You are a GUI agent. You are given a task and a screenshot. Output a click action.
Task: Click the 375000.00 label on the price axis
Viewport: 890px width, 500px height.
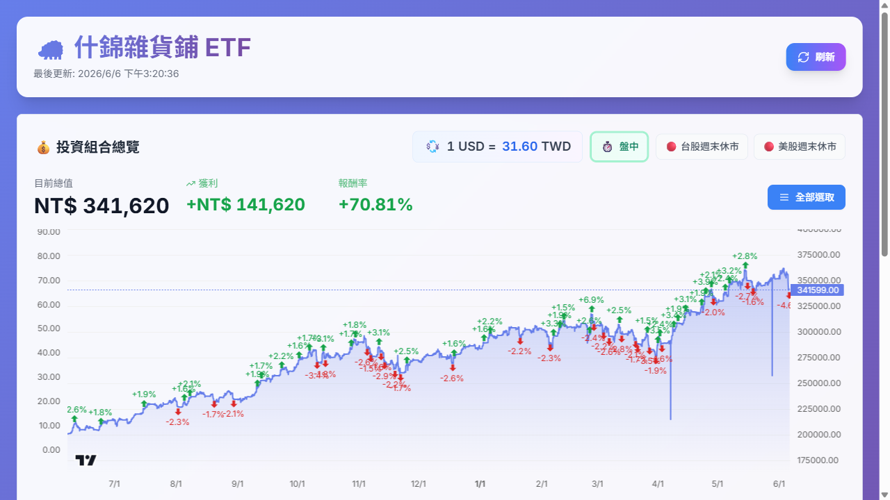pos(819,255)
